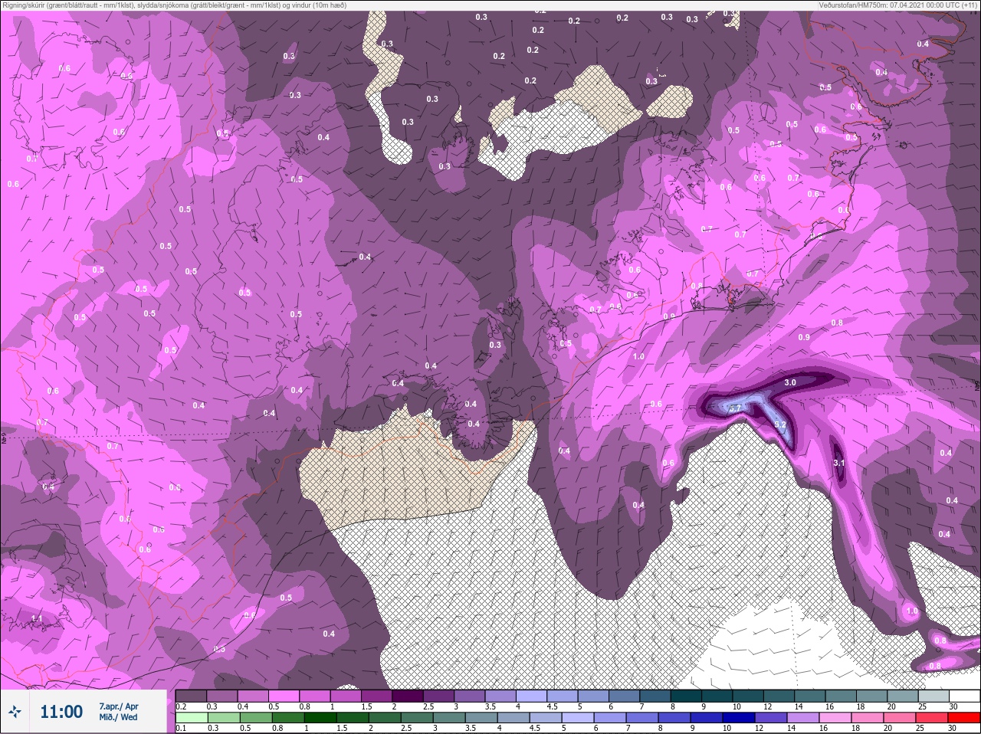This screenshot has width=981, height=734.
Task: Select bottom legend violet swatch at 14–16
Action: [802, 718]
